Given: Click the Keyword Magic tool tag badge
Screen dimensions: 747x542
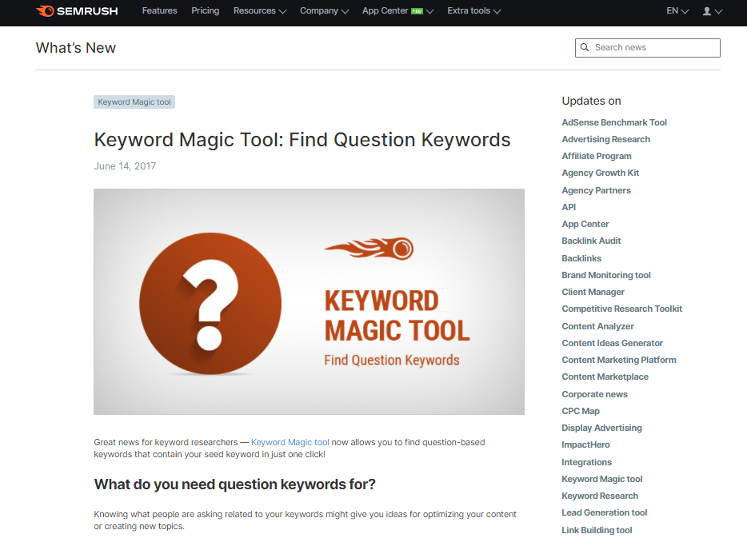Looking at the screenshot, I should click(x=134, y=102).
